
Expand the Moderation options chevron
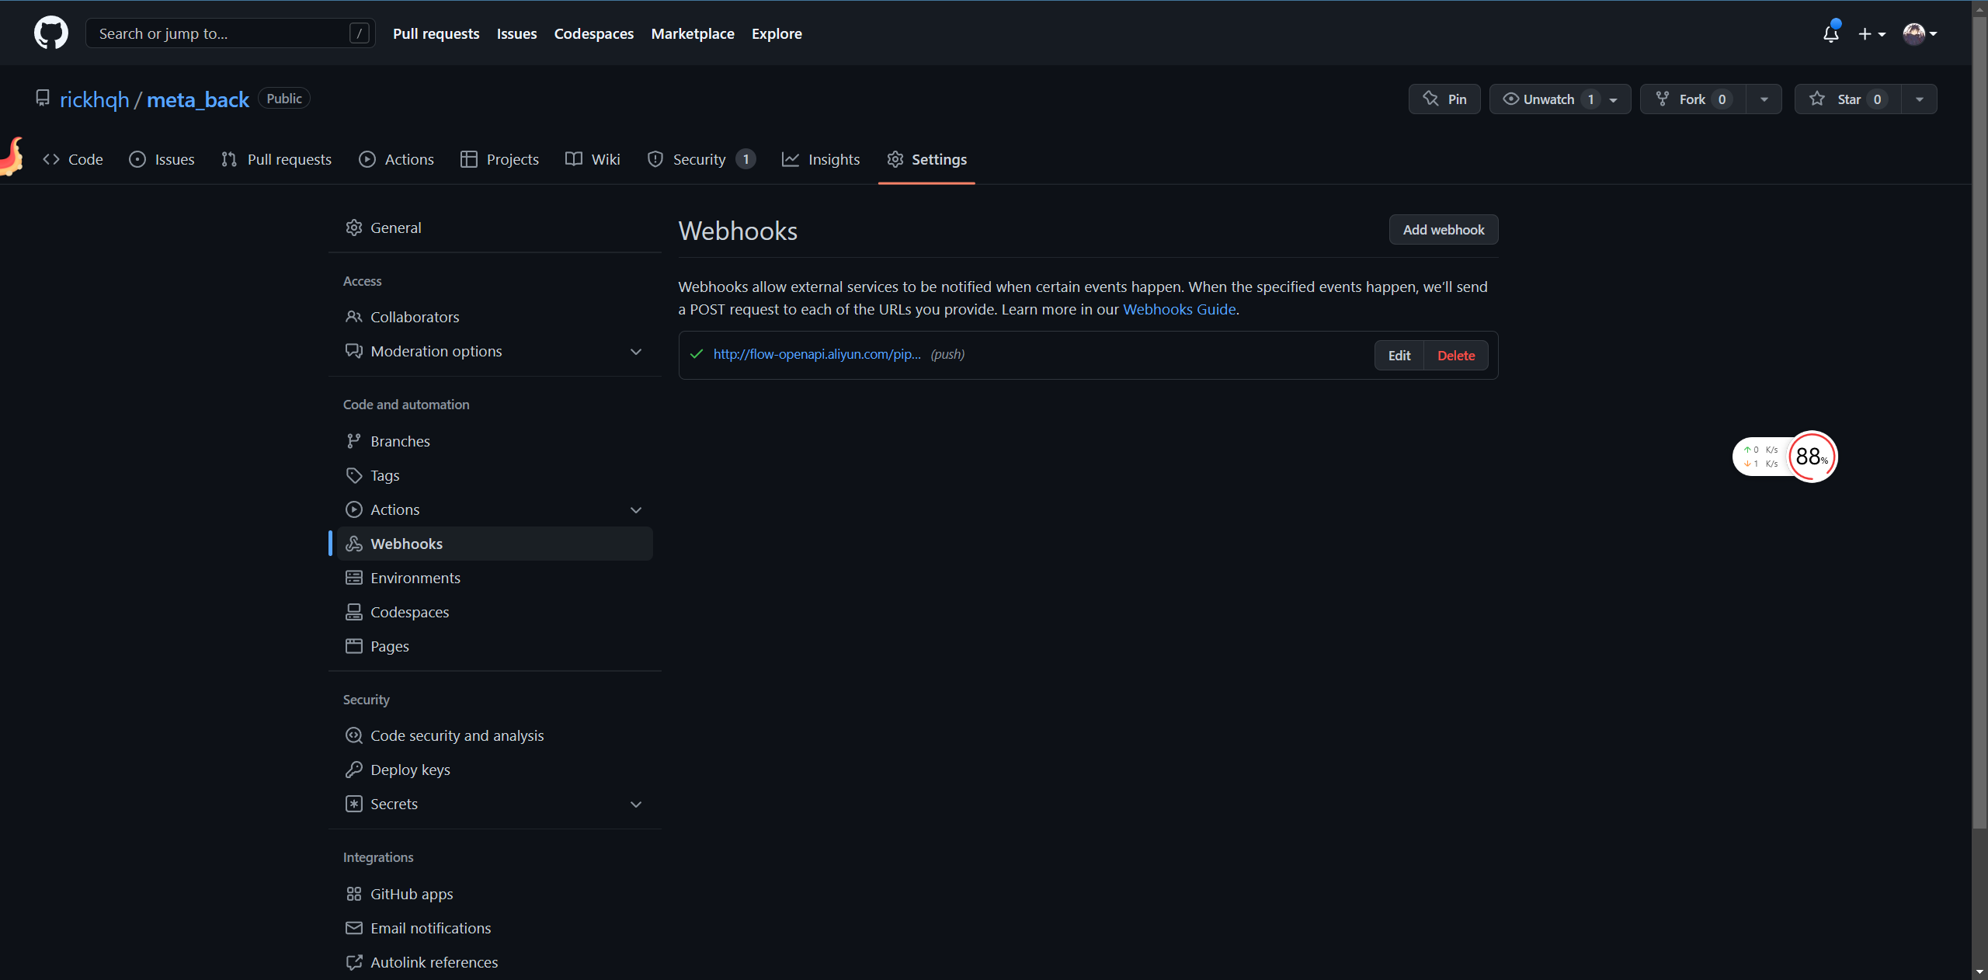(636, 352)
